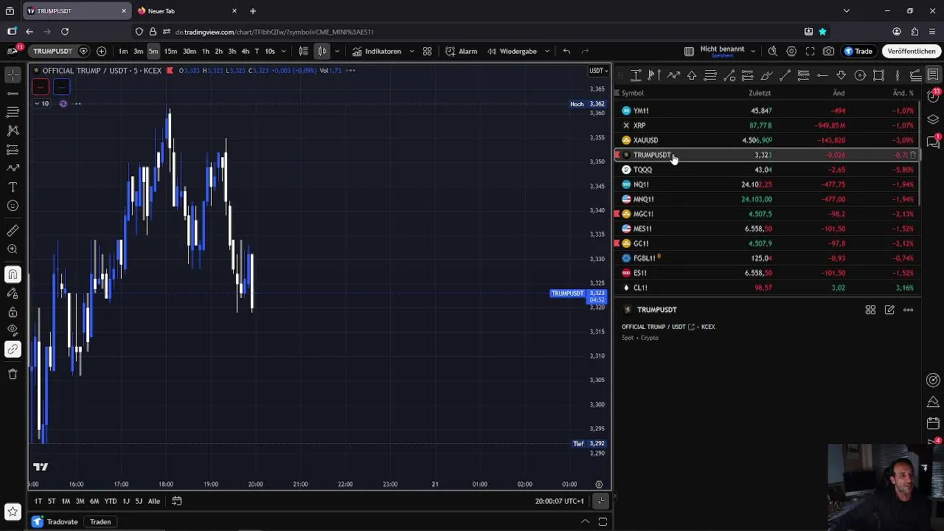This screenshot has width=944, height=531.
Task: Open the three-dots menu in details panel
Action: [908, 310]
